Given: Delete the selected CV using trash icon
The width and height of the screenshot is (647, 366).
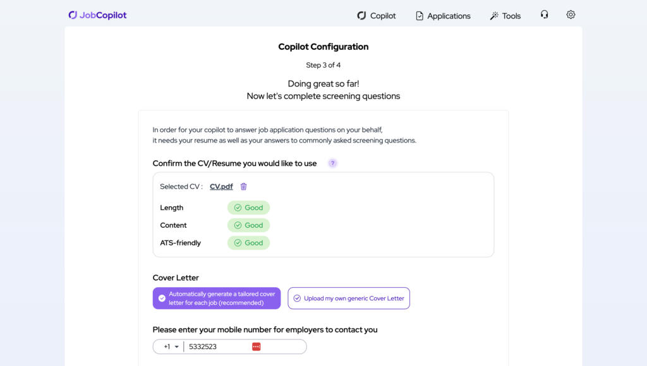Looking at the screenshot, I should (x=243, y=186).
